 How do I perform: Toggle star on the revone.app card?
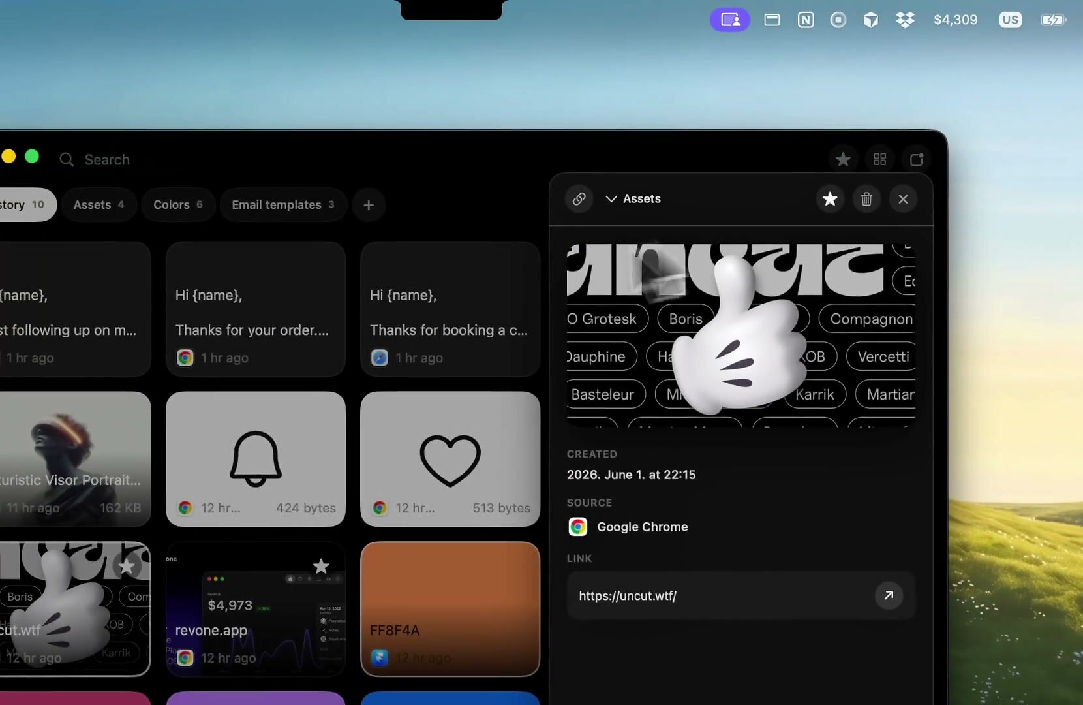[x=321, y=567]
